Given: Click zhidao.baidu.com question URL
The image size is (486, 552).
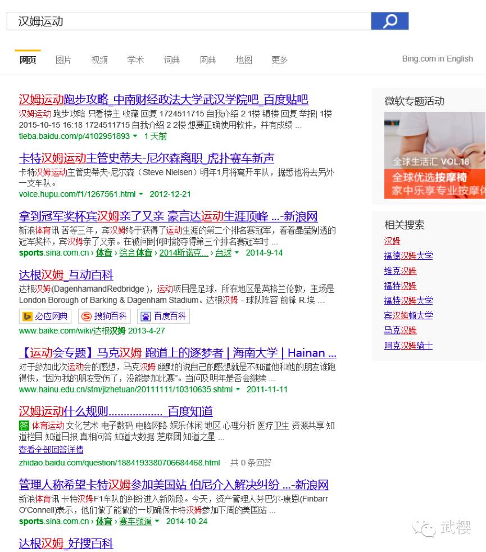Looking at the screenshot, I should tap(119, 463).
